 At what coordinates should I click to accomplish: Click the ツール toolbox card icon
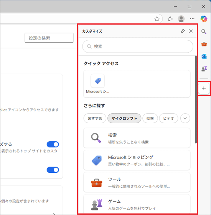[97, 183]
